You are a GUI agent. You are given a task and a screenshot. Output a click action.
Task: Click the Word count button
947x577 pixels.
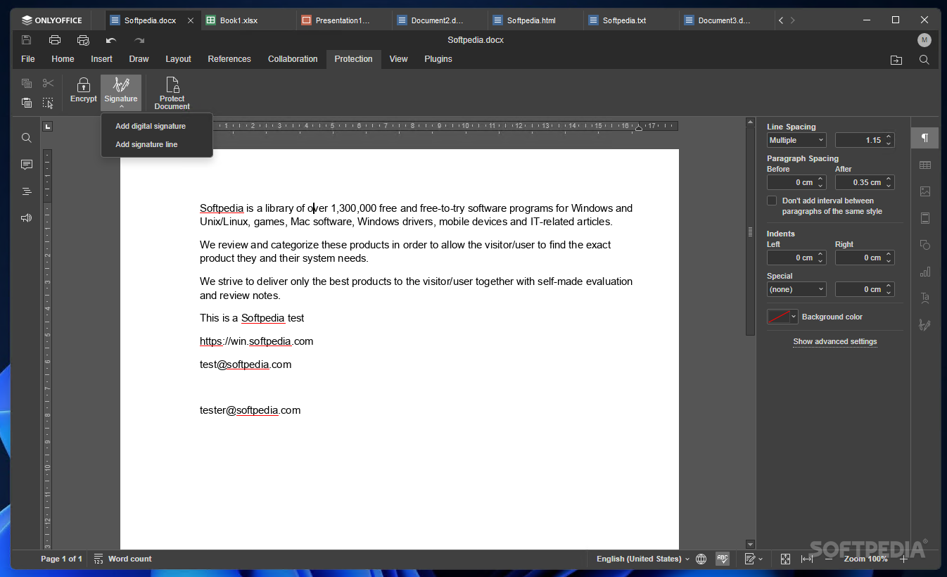coord(122,559)
